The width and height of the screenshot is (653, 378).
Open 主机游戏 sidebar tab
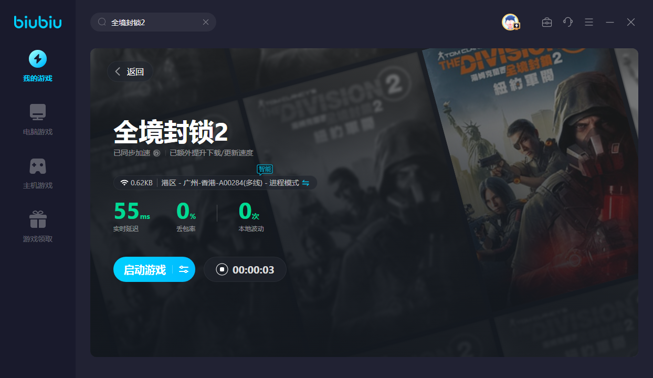pyautogui.click(x=38, y=173)
